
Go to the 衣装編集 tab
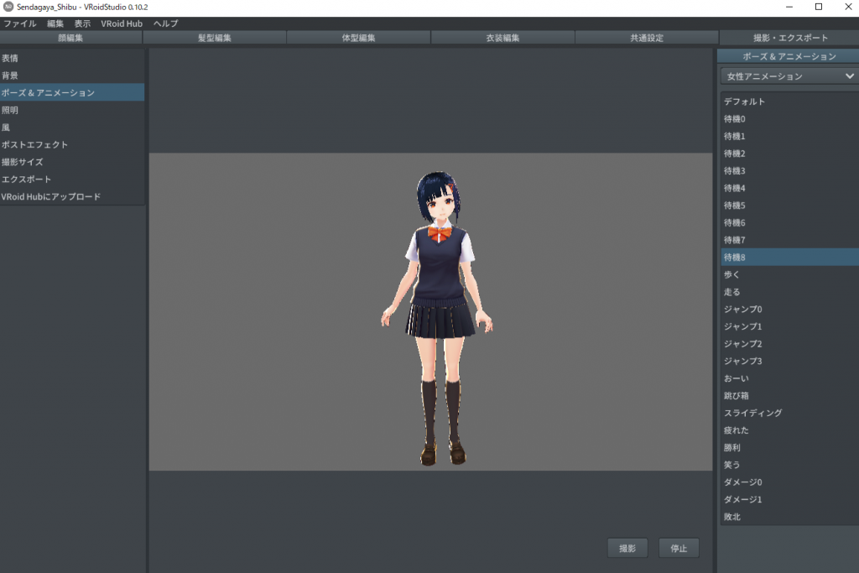tap(502, 38)
